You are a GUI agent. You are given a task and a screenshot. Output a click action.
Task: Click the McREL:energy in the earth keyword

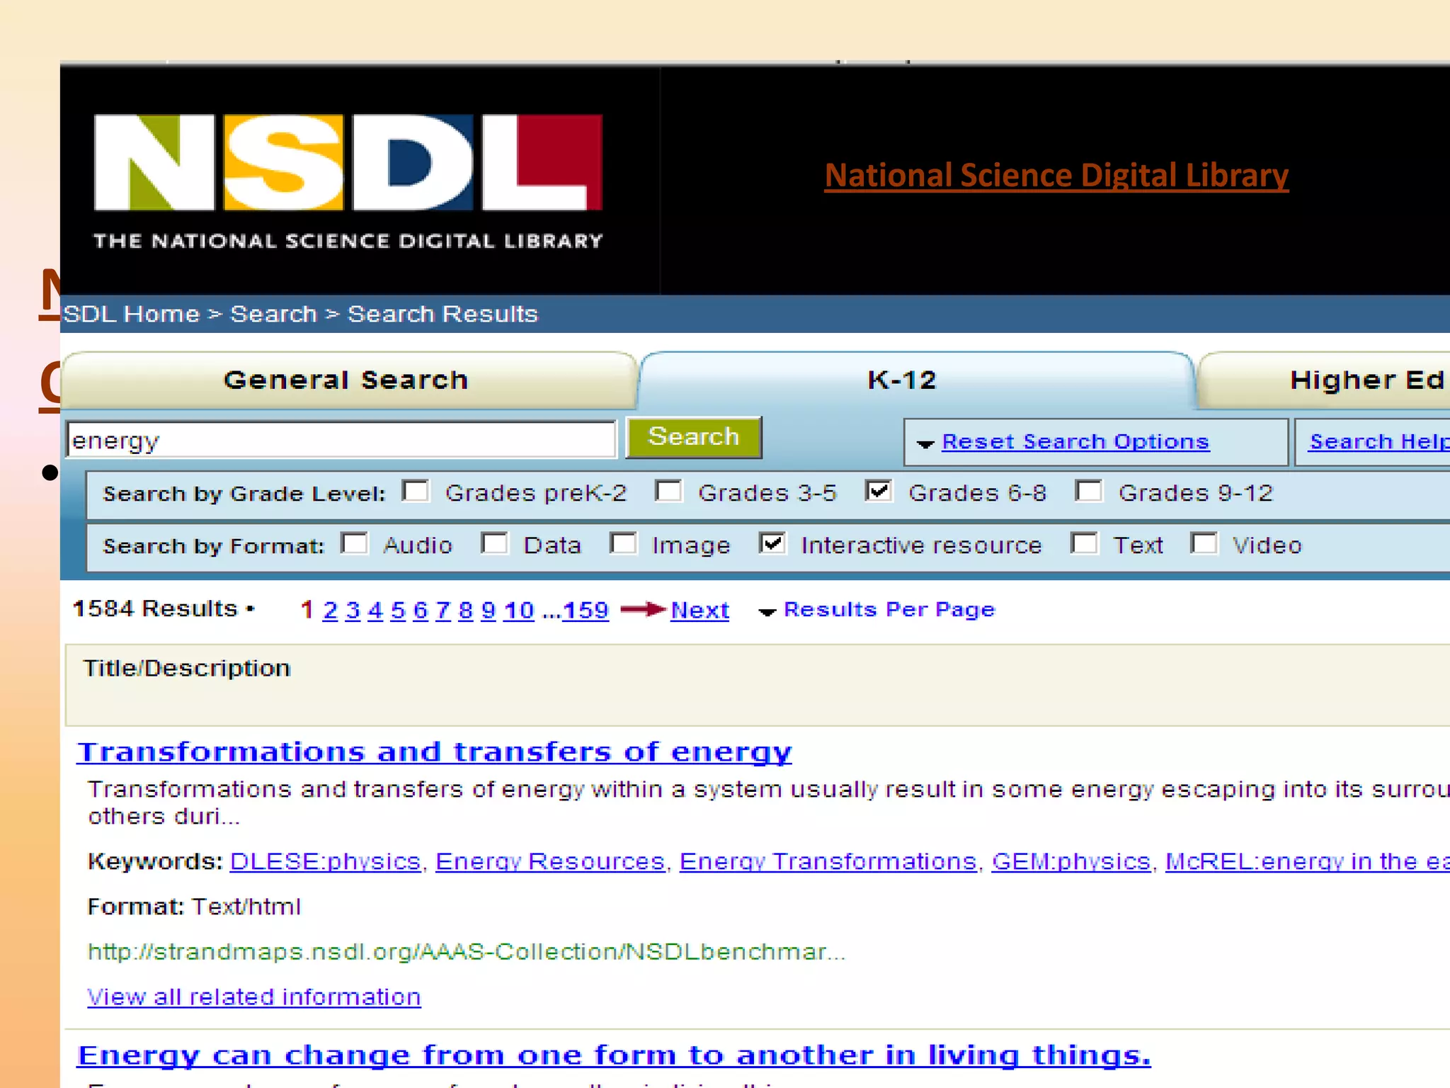pos(1308,861)
